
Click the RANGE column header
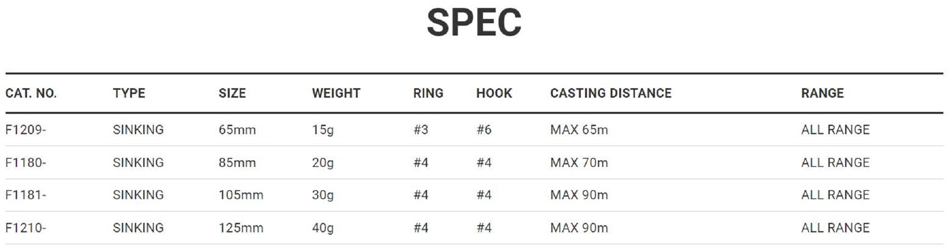click(822, 93)
